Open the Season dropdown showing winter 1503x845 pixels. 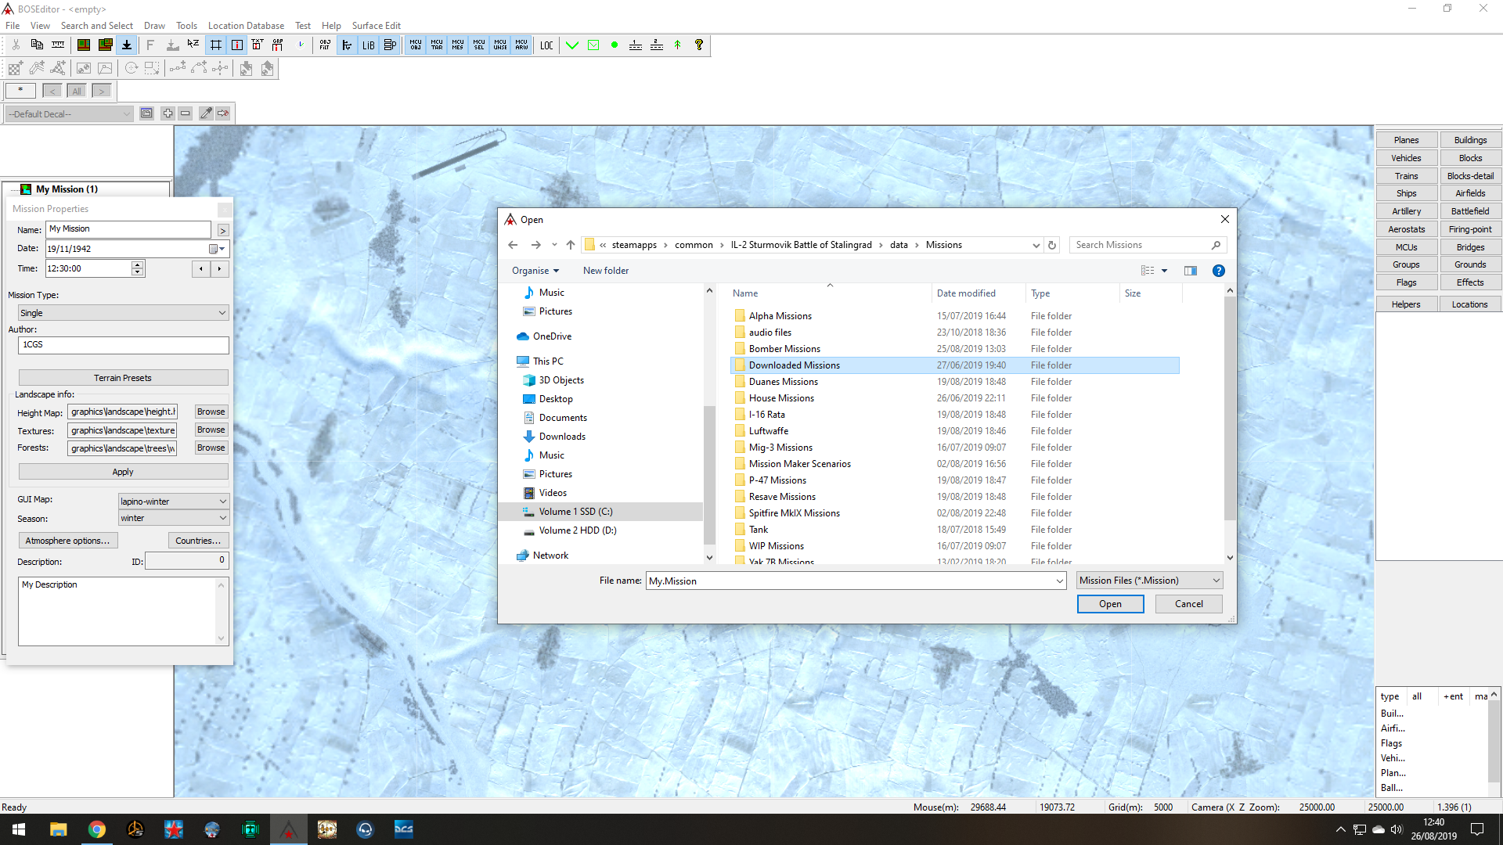173,518
